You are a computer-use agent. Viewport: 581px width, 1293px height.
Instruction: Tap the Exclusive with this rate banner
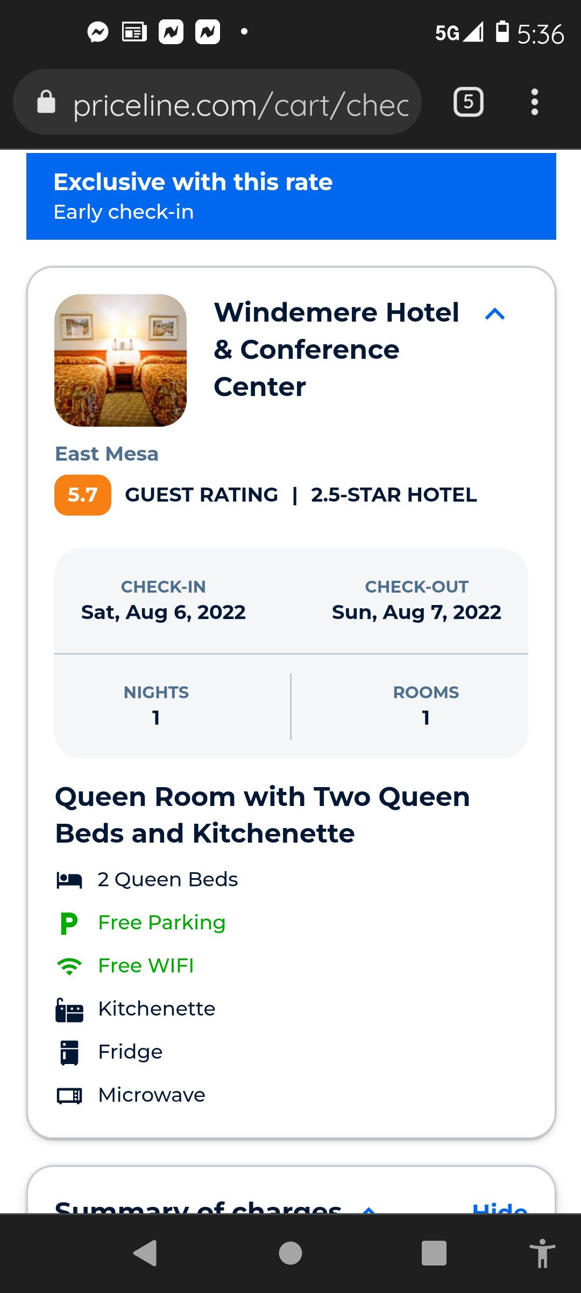291,197
